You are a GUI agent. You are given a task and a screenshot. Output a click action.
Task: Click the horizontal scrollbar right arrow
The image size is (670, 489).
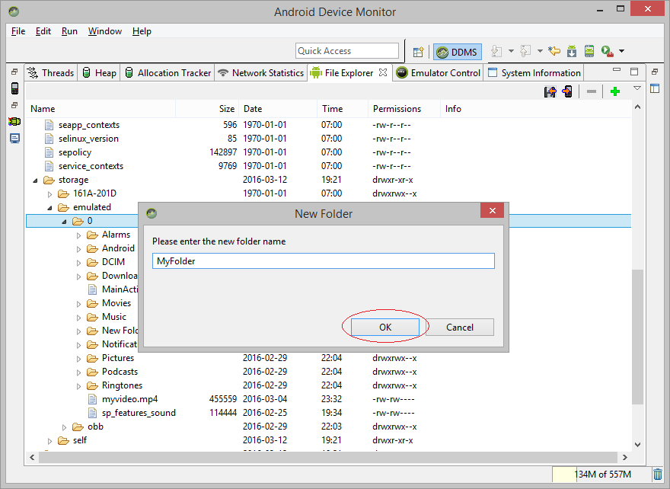pyautogui.click(x=625, y=457)
